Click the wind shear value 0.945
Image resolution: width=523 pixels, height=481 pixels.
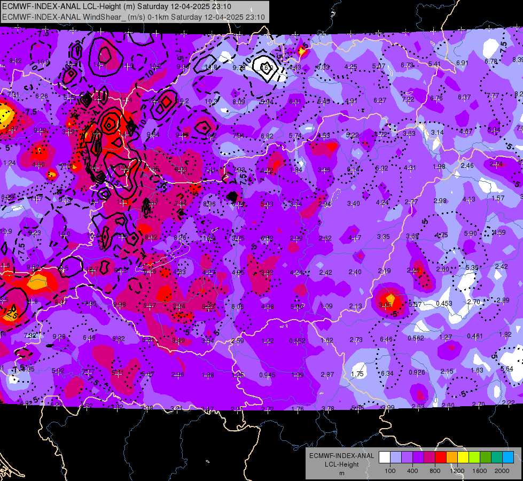(x=267, y=375)
